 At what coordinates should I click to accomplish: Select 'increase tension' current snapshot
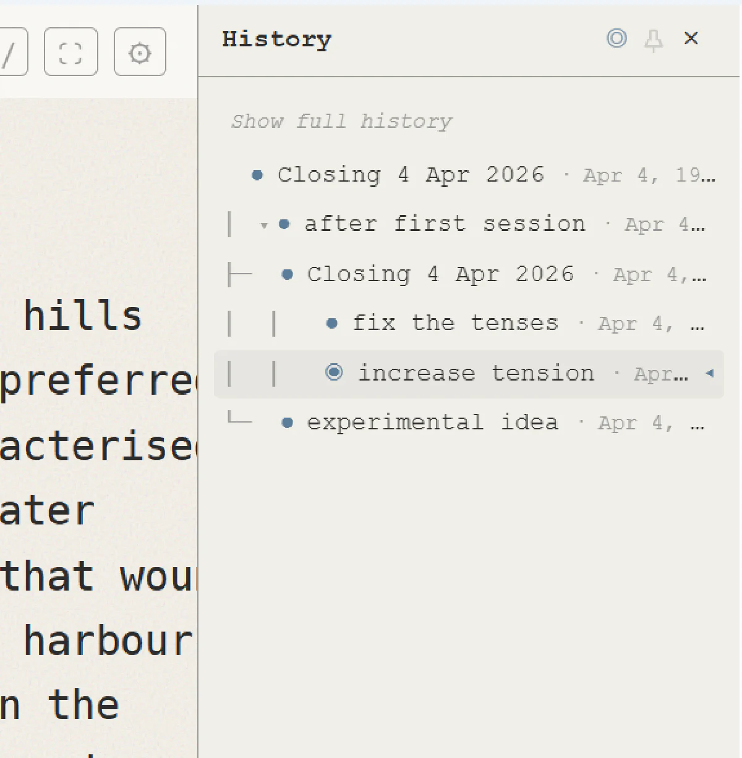coord(469,373)
